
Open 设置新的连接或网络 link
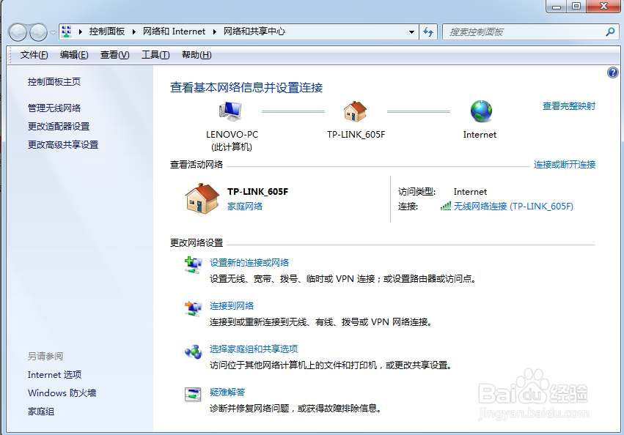(249, 263)
